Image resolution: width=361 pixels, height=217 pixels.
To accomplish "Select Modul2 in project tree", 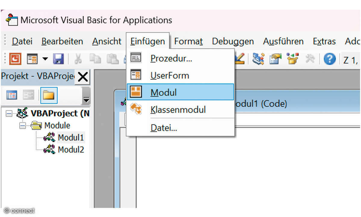I will [x=71, y=149].
